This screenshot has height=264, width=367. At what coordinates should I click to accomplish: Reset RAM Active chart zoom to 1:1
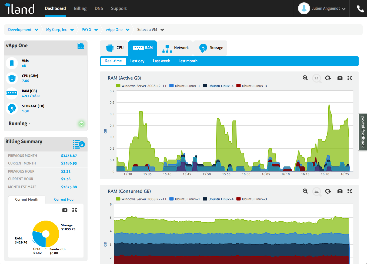coord(316,78)
